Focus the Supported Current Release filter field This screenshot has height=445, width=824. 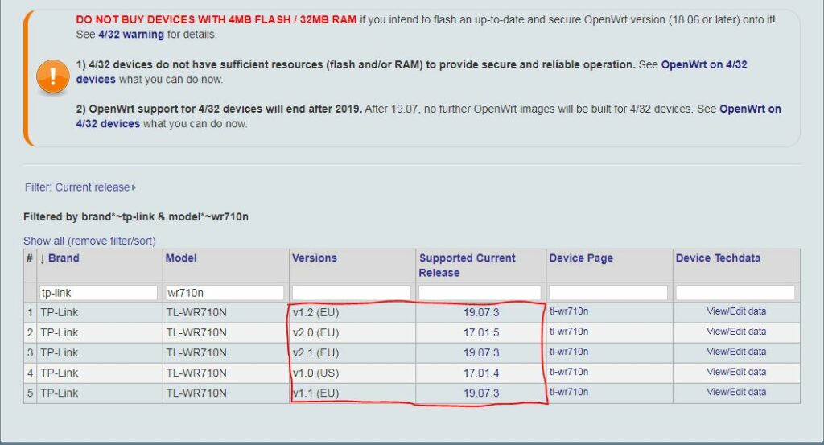point(480,293)
